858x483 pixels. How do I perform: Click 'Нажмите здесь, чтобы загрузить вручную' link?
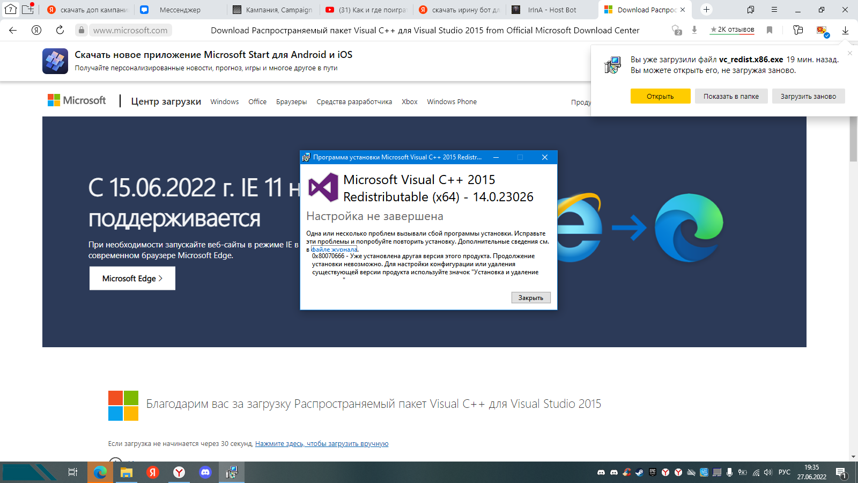click(322, 443)
